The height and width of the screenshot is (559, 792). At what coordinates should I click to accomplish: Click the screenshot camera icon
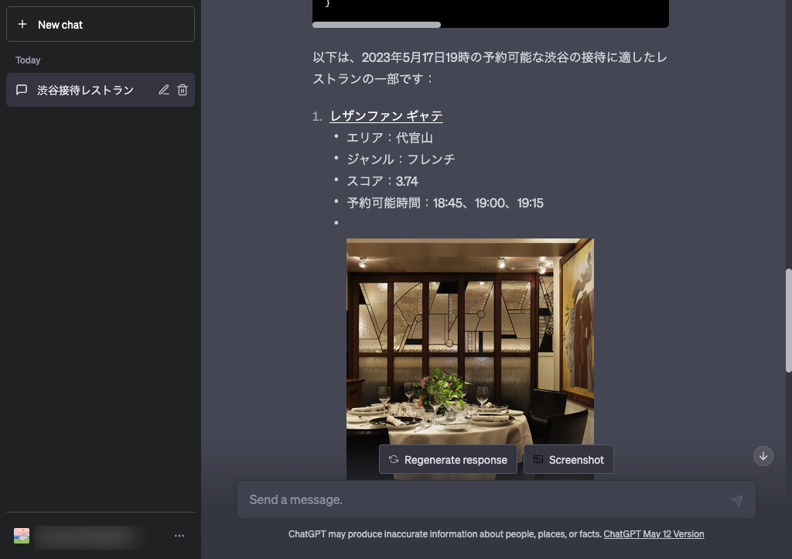click(x=539, y=459)
